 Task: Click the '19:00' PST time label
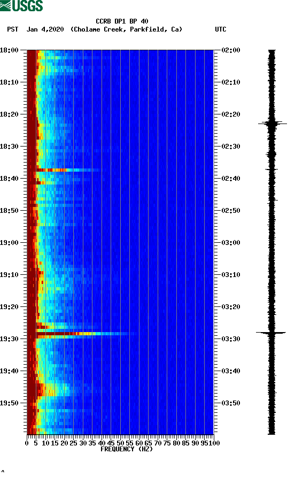click(x=9, y=242)
